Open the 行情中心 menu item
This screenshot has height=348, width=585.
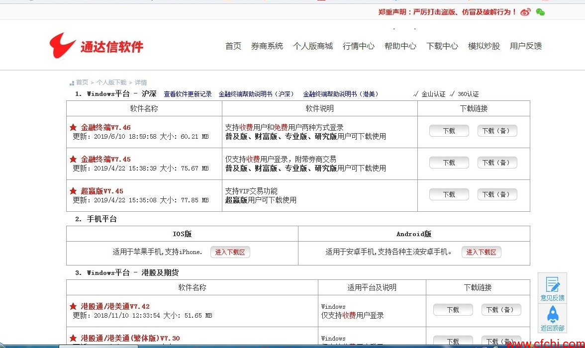(359, 46)
